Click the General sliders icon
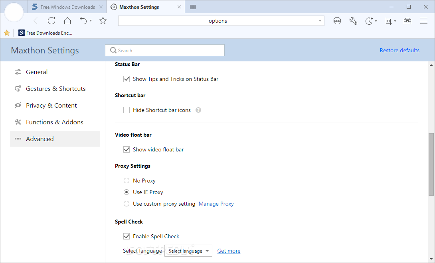The width and height of the screenshot is (435, 263). tap(18, 72)
